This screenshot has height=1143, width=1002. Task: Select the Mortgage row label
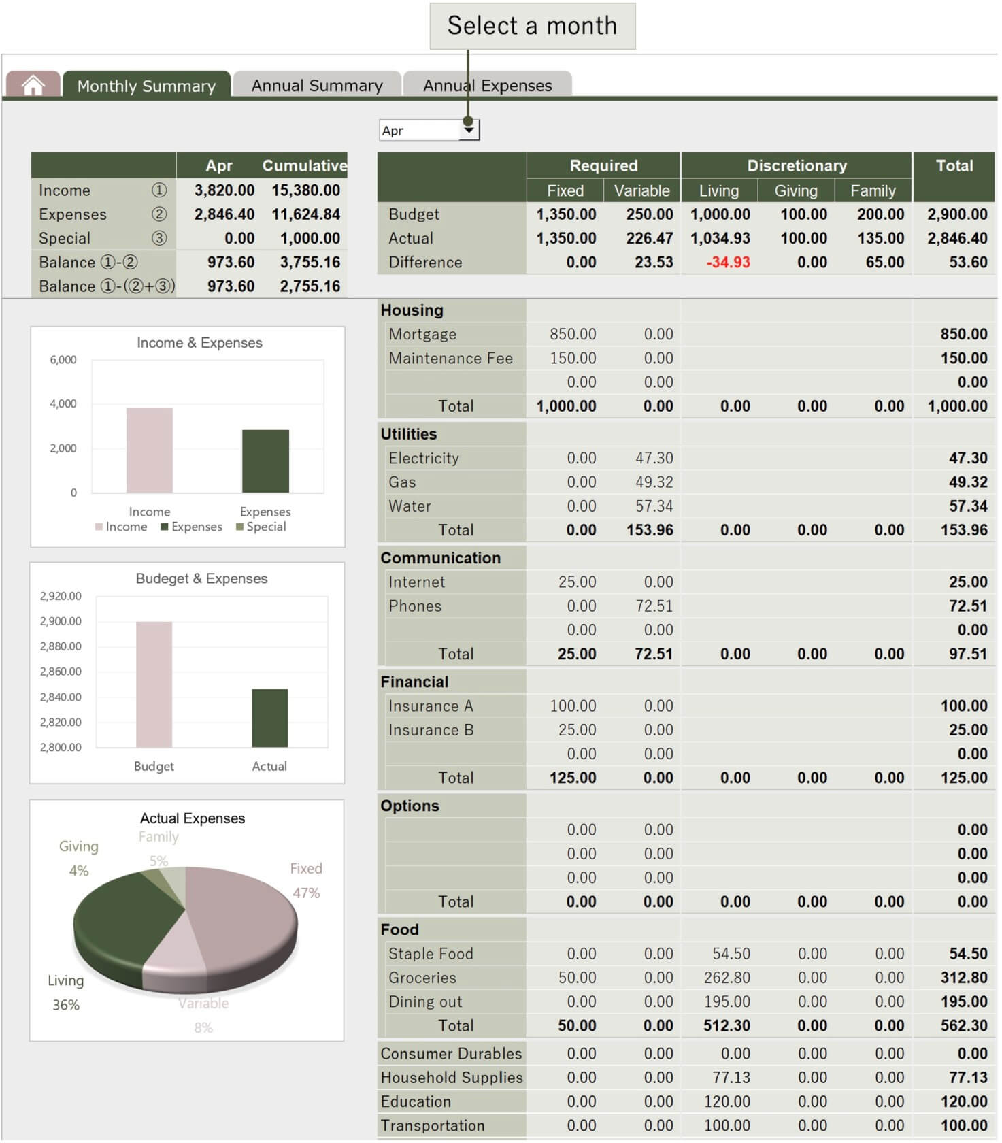click(422, 334)
